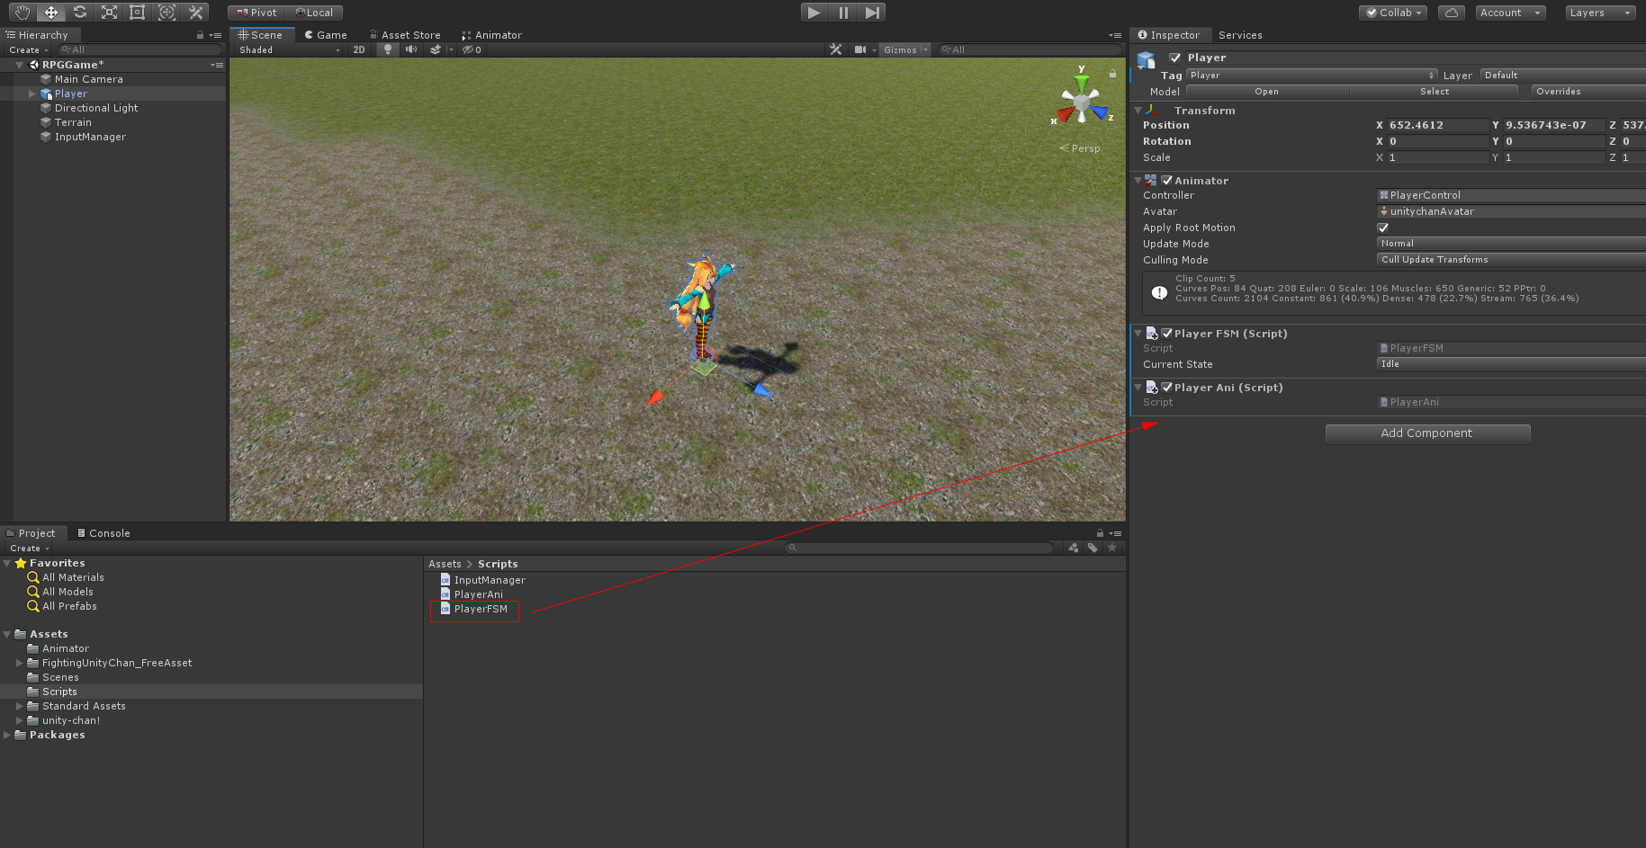Step one frame forward

872,12
